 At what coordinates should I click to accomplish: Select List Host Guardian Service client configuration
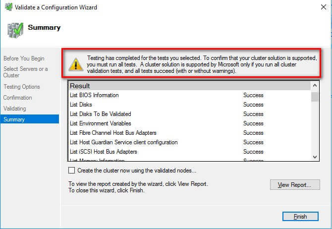point(189,142)
